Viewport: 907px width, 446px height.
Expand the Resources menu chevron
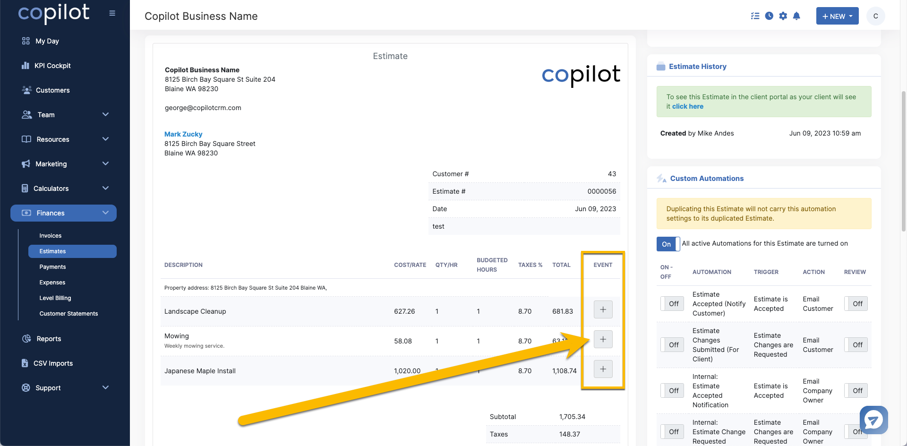click(105, 139)
